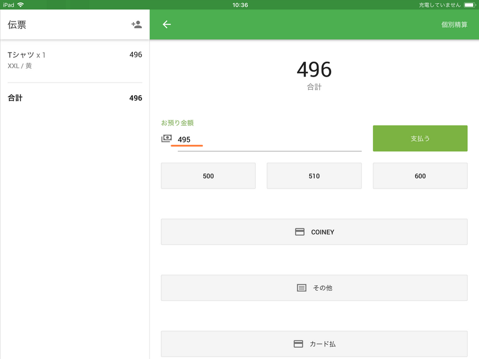Screen dimensions: 479x359
Task: Pick the 600 quick amount
Action: click(420, 176)
